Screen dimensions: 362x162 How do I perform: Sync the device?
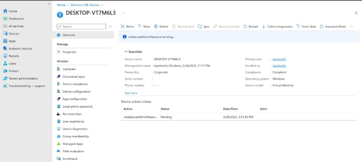(204, 27)
